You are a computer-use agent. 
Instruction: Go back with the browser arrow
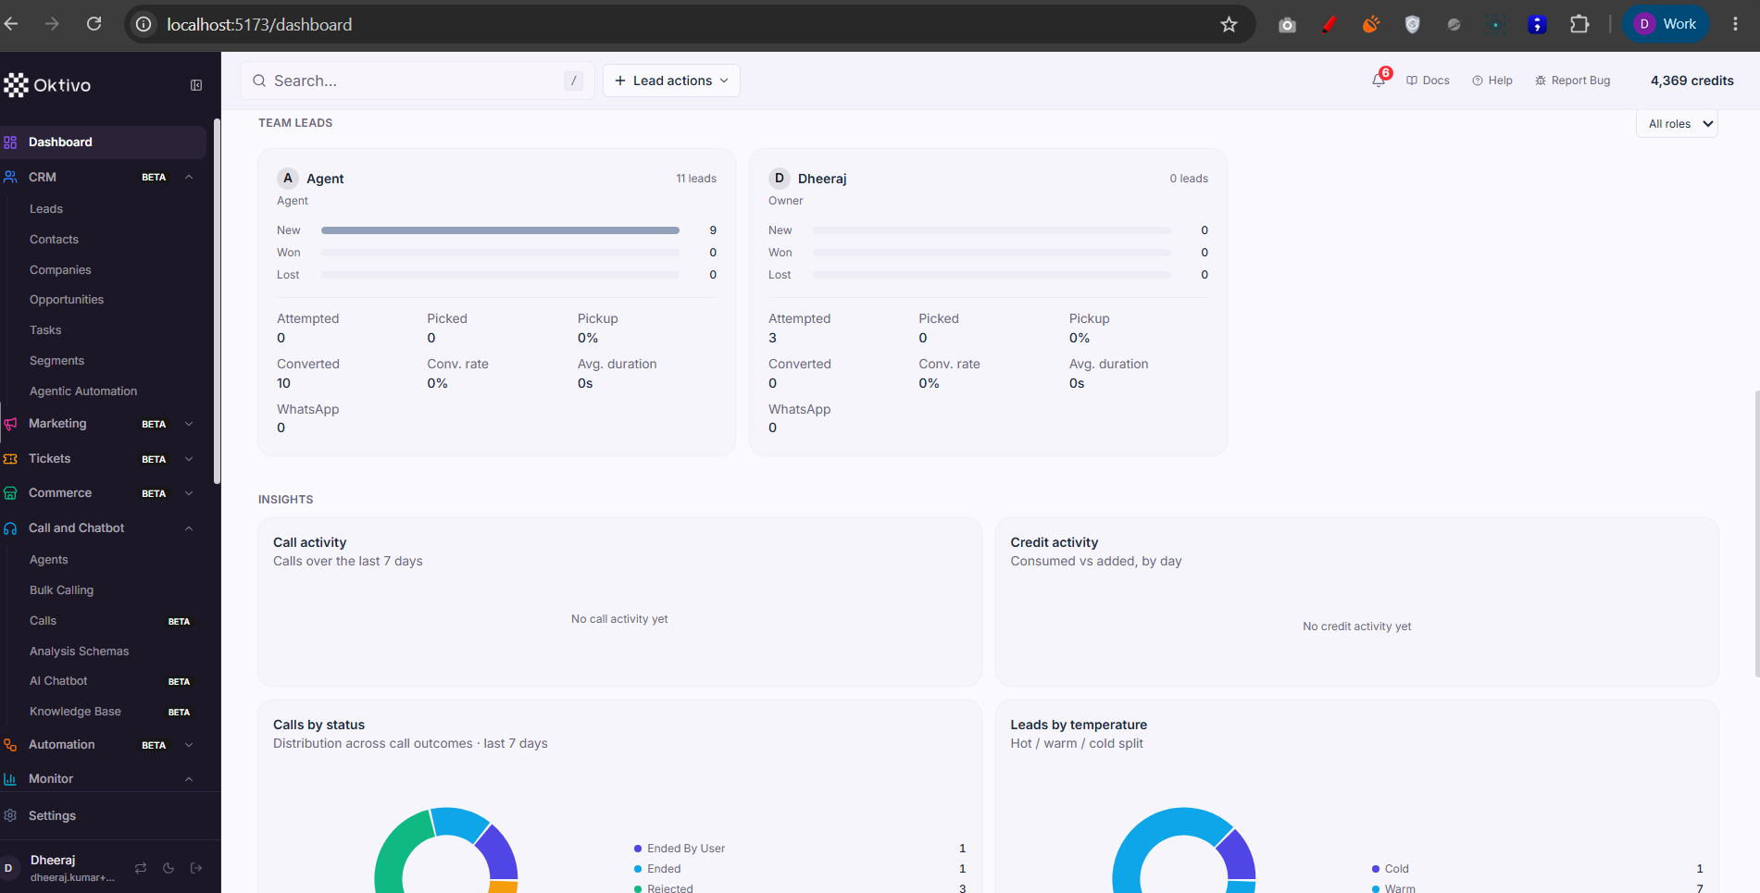coord(11,24)
